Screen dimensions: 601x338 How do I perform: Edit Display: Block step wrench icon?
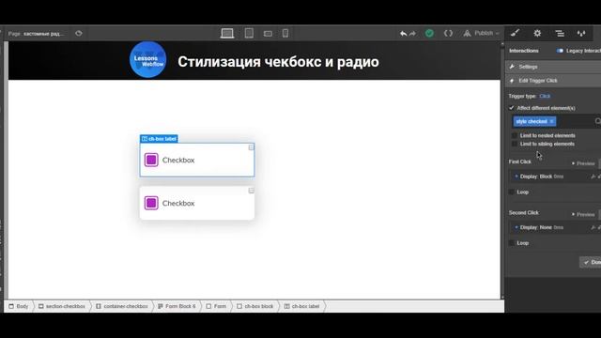point(593,177)
